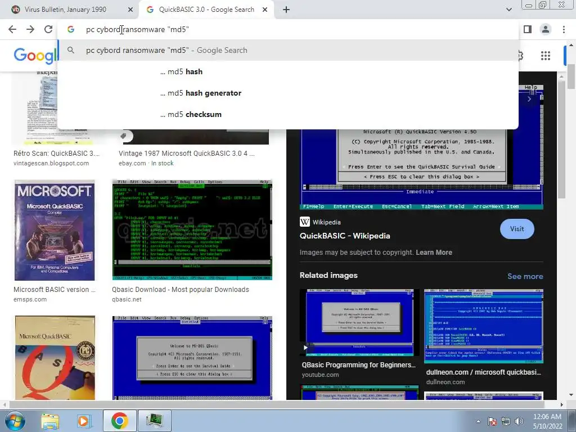Open Chrome's three-dot menu
Image resolution: width=576 pixels, height=432 pixels.
pyautogui.click(x=564, y=29)
